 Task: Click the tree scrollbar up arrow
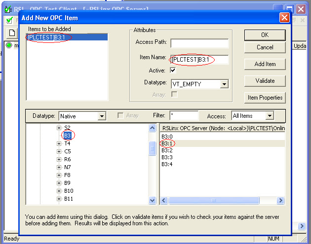click(x=153, y=128)
